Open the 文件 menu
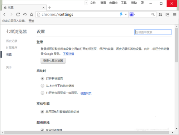This screenshot has height=135, width=179. pos(93,2)
